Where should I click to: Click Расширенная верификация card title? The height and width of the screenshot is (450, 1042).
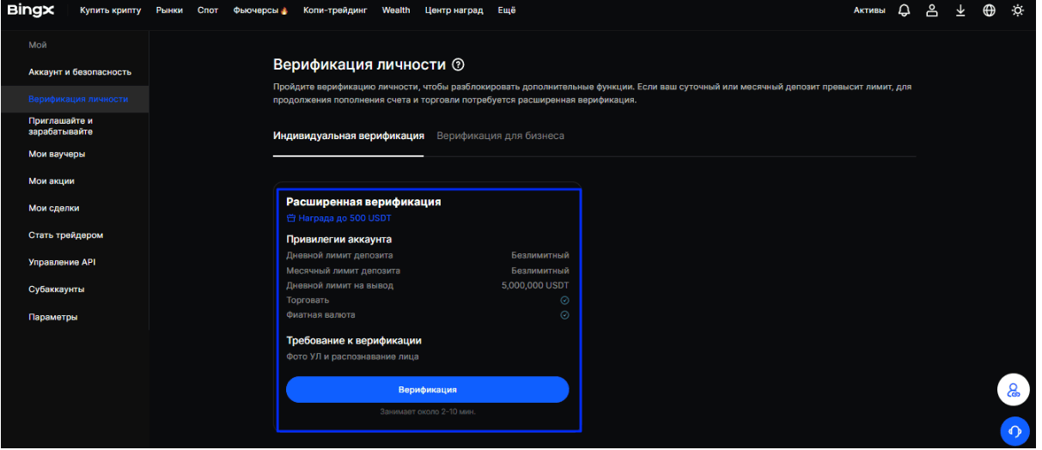363,202
